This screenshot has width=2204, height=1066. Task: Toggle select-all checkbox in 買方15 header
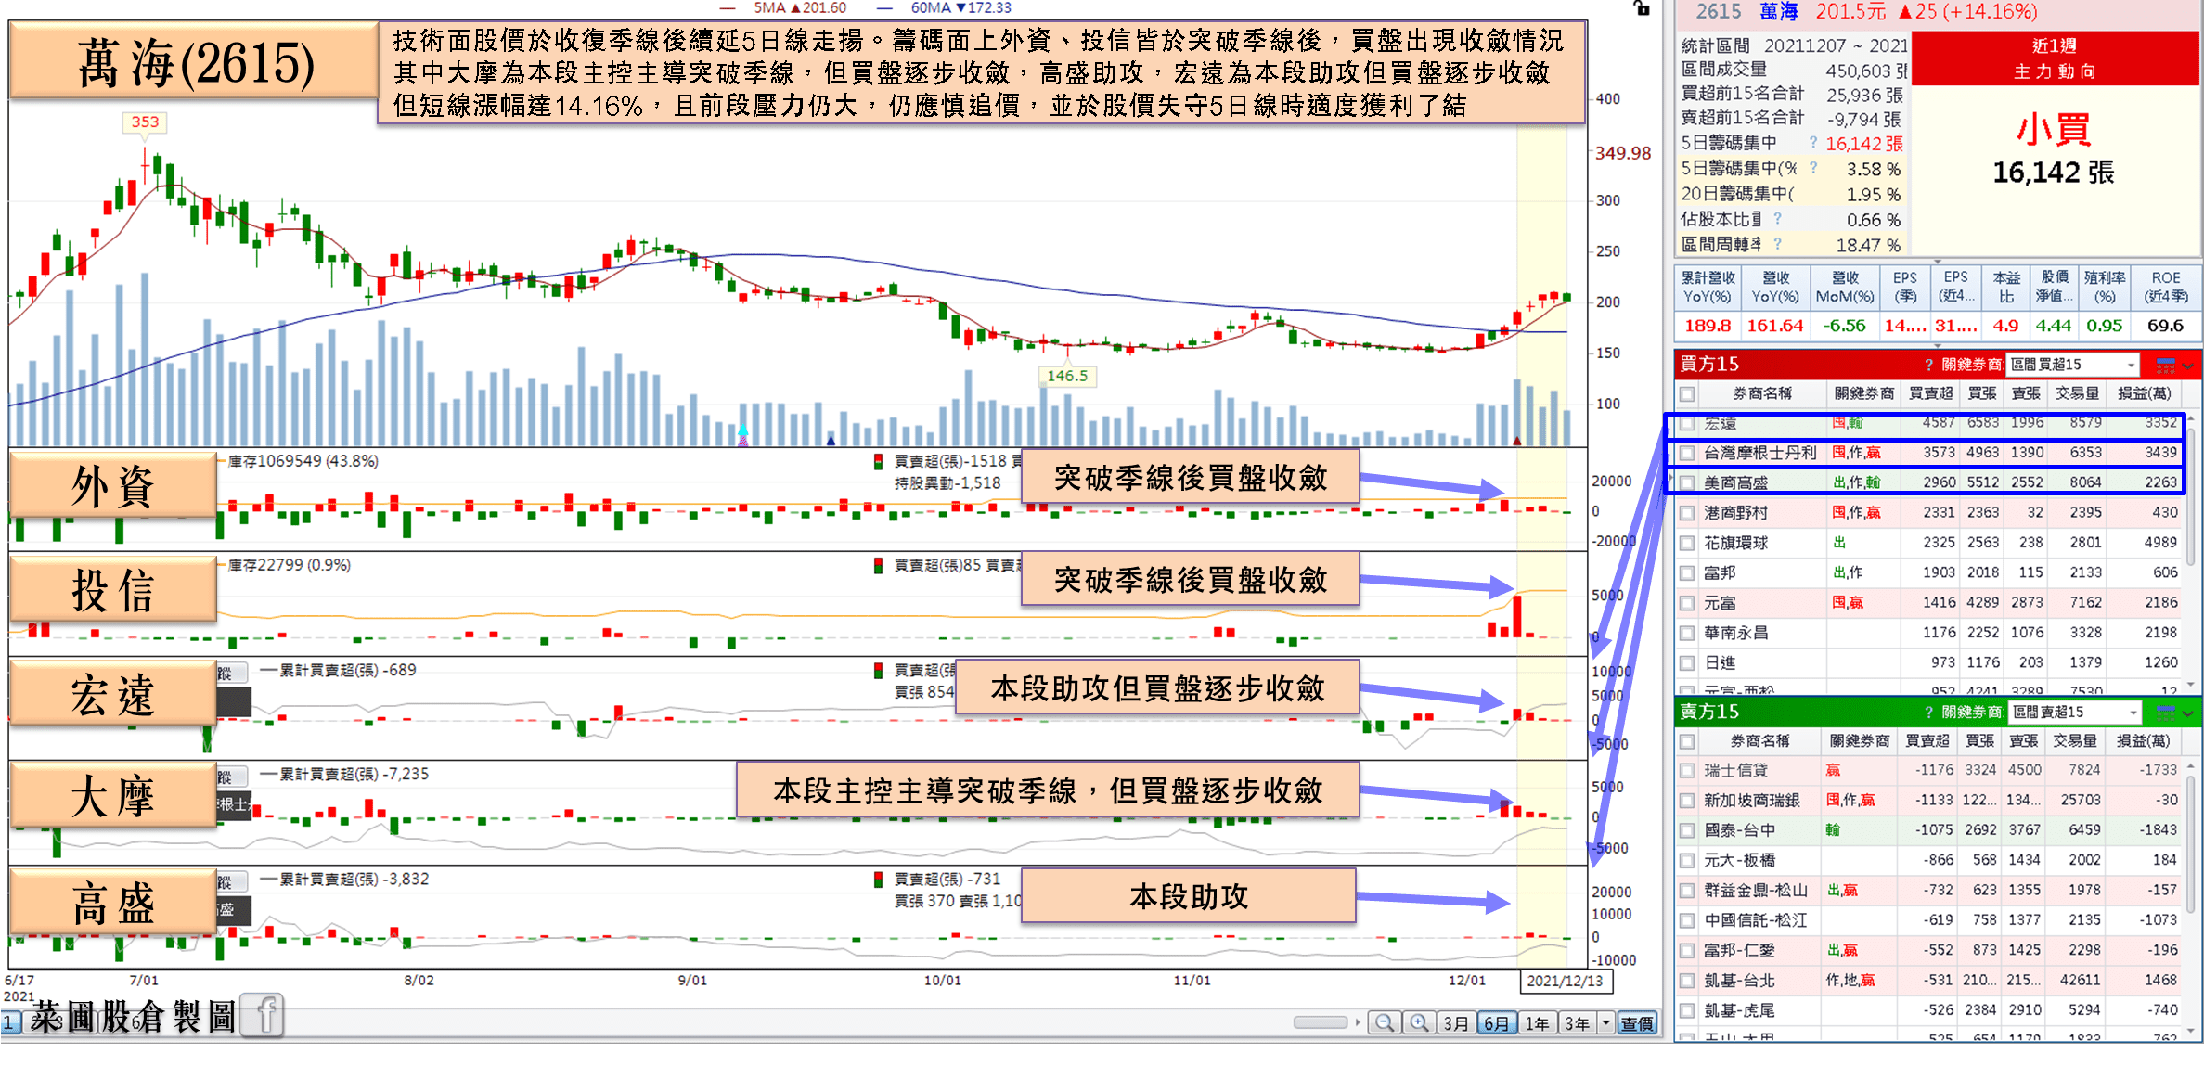point(1687,394)
